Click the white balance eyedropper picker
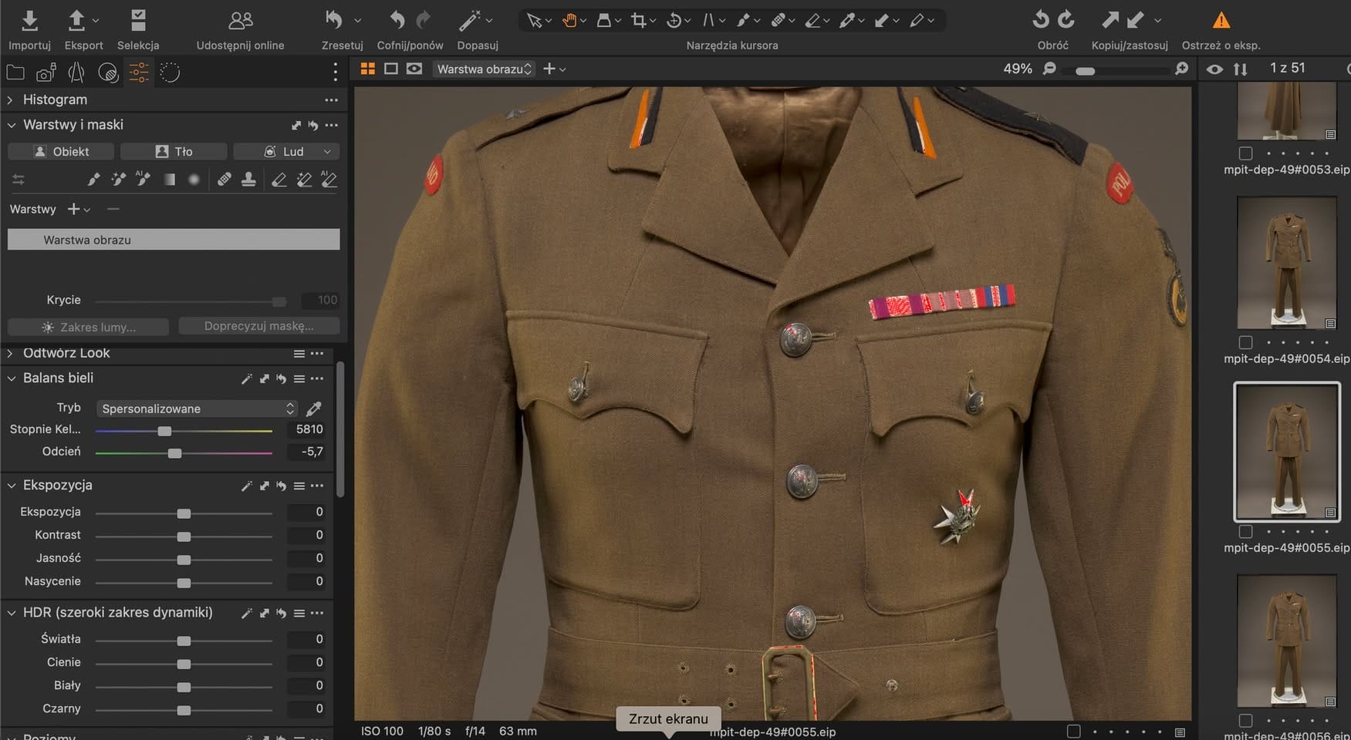The image size is (1351, 740). [x=314, y=409]
